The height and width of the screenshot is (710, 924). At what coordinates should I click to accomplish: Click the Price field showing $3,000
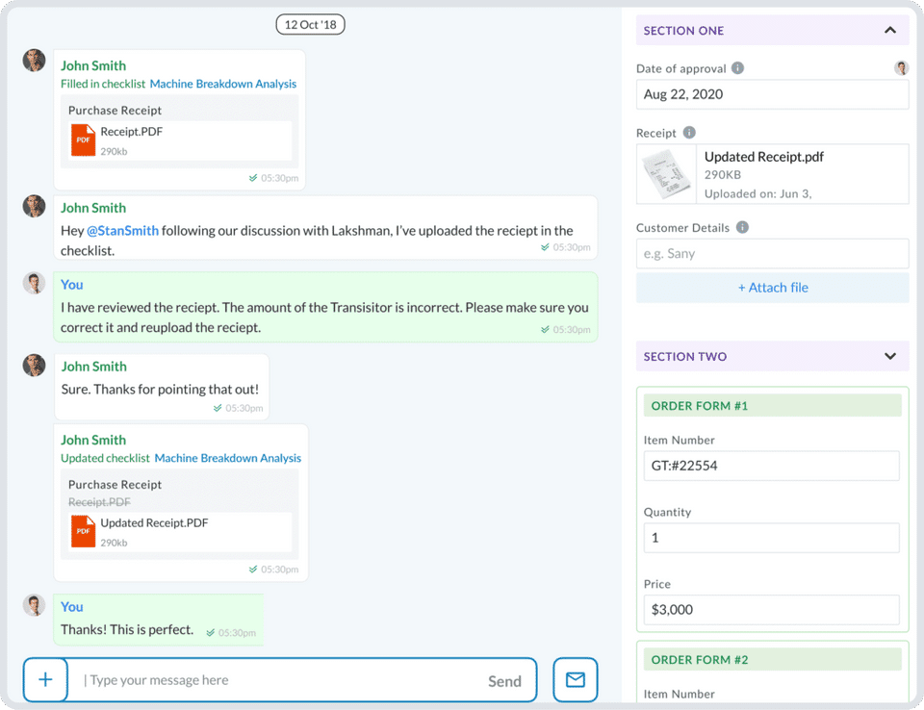(x=771, y=609)
